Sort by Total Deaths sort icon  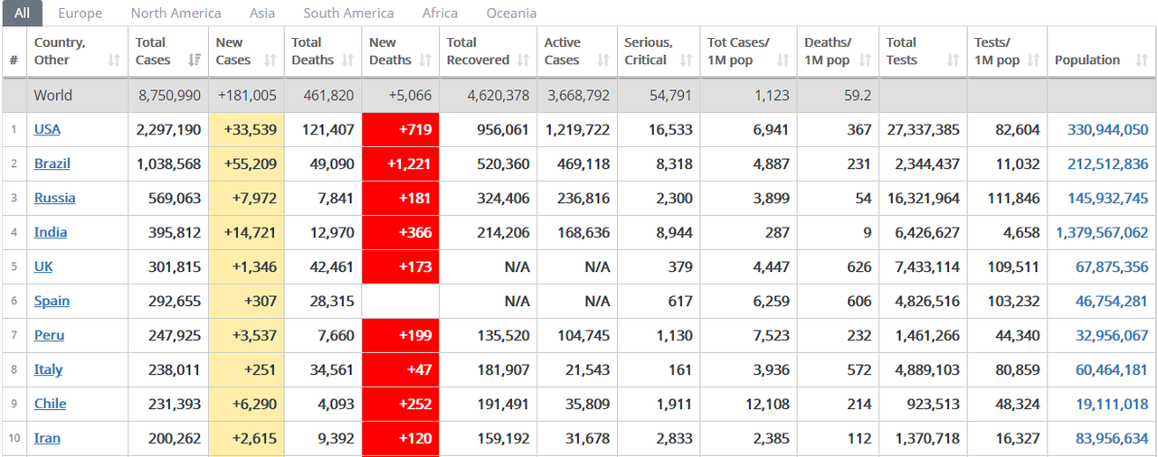point(348,61)
